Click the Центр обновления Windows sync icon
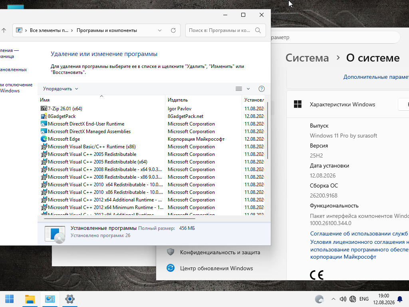Viewport: 409px width, 307px height. pyautogui.click(x=171, y=268)
